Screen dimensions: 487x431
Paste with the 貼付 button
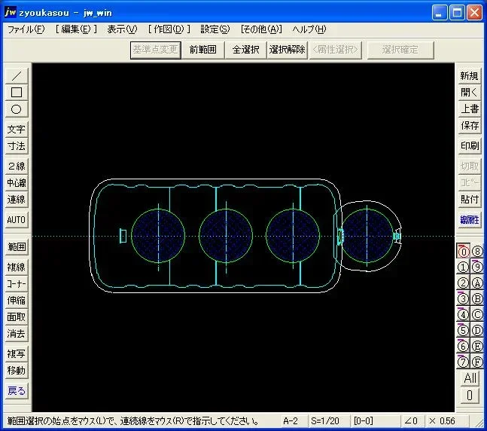469,200
